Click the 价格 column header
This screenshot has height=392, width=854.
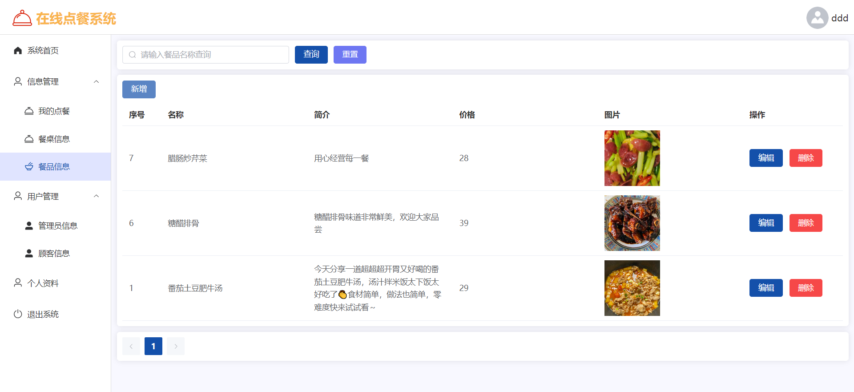tap(467, 115)
